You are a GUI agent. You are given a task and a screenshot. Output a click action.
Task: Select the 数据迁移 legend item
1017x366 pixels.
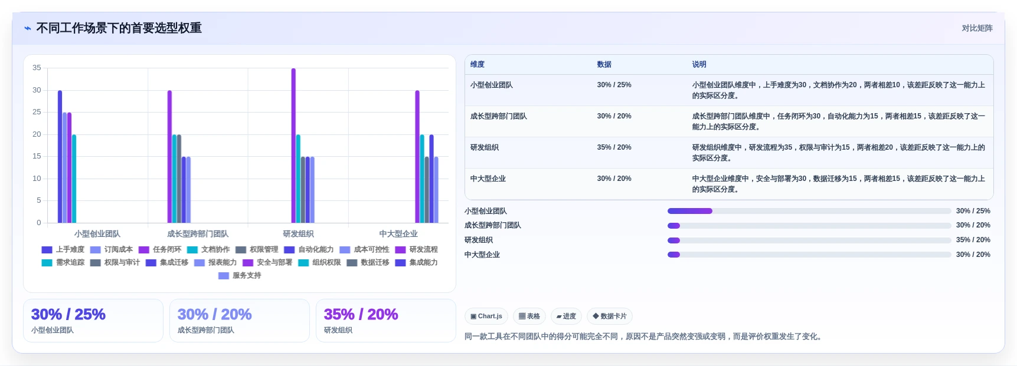coord(368,263)
